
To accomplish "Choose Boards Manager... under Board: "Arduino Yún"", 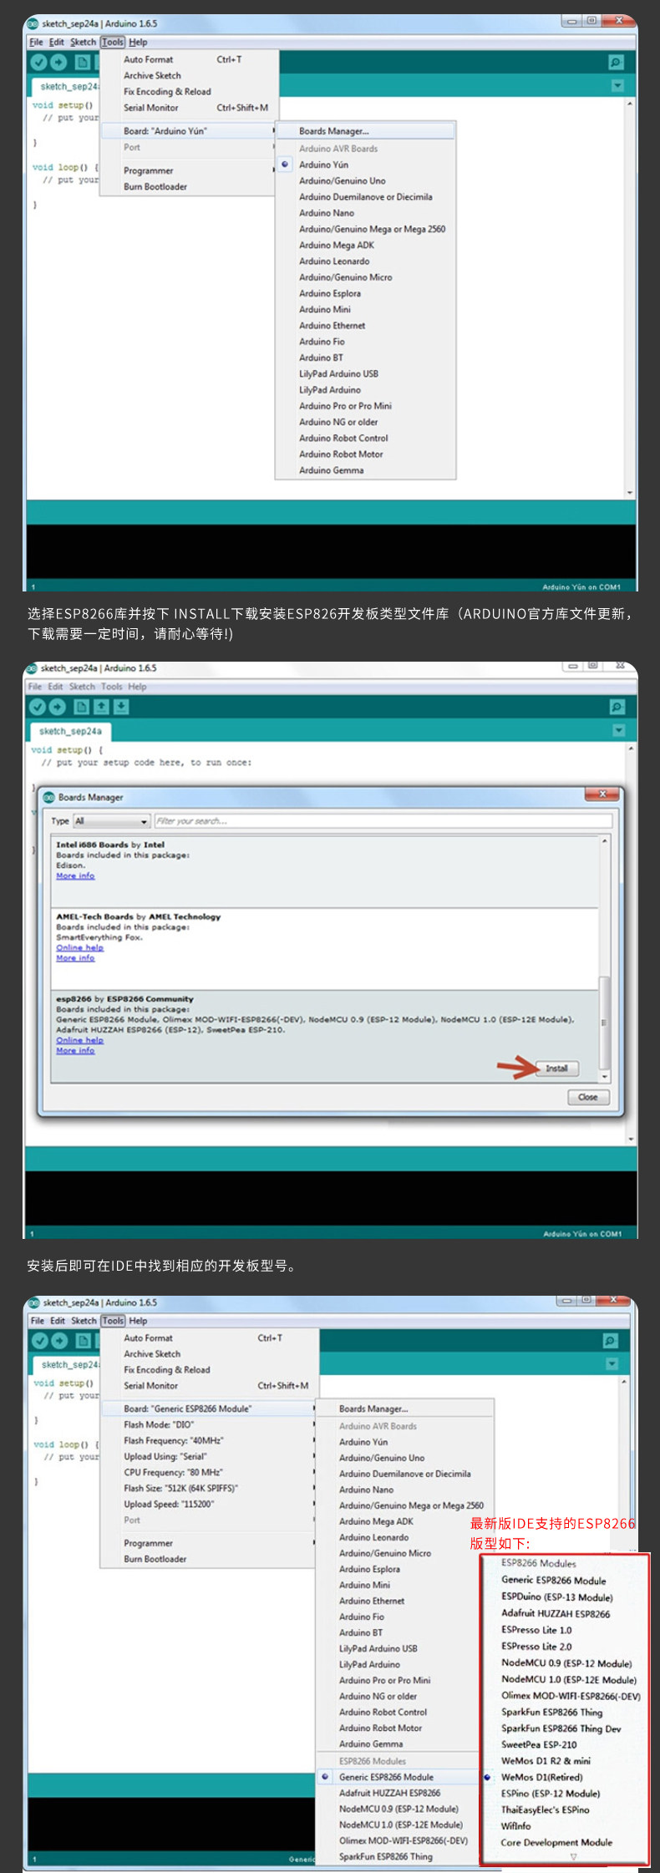I will (x=365, y=131).
